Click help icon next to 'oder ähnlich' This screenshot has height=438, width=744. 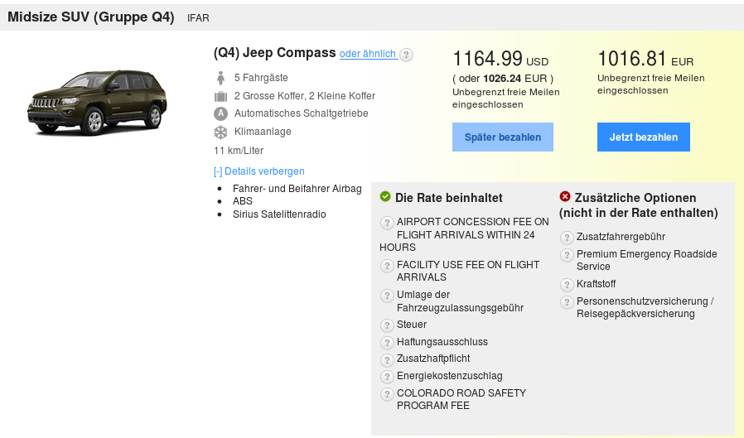(406, 55)
